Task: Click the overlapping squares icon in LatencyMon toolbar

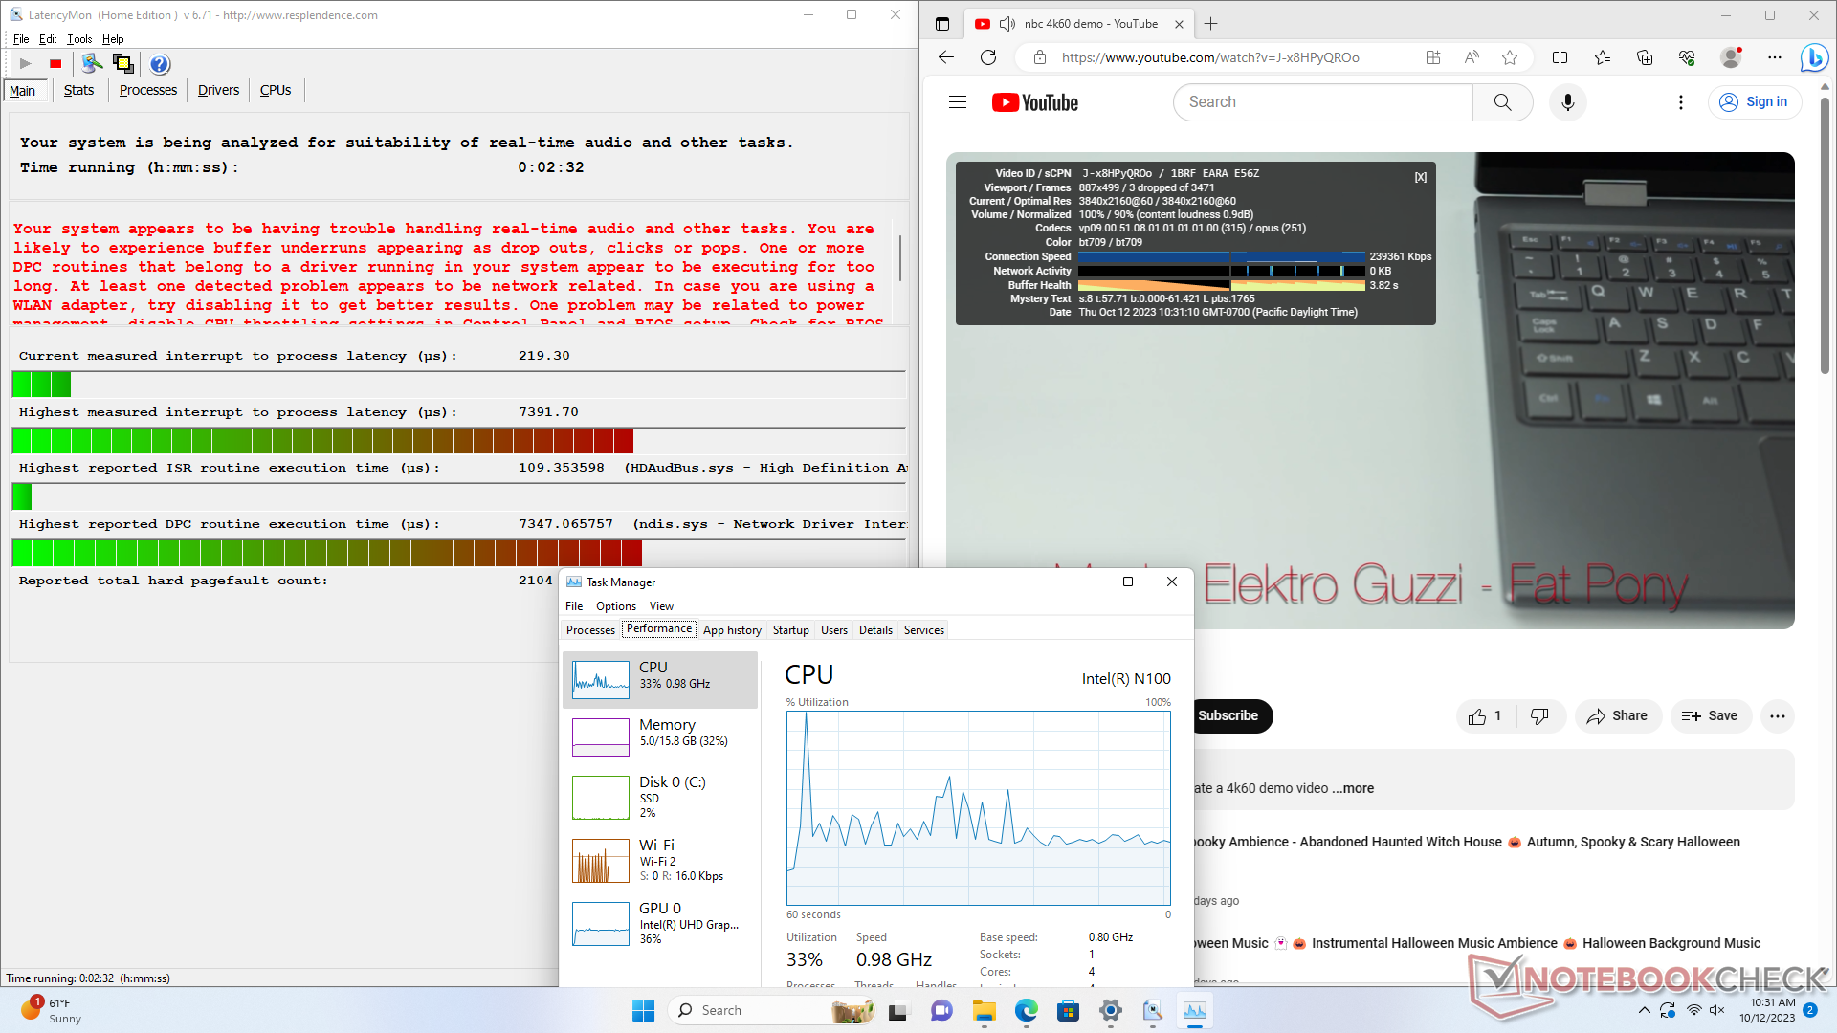Action: pos(122,64)
